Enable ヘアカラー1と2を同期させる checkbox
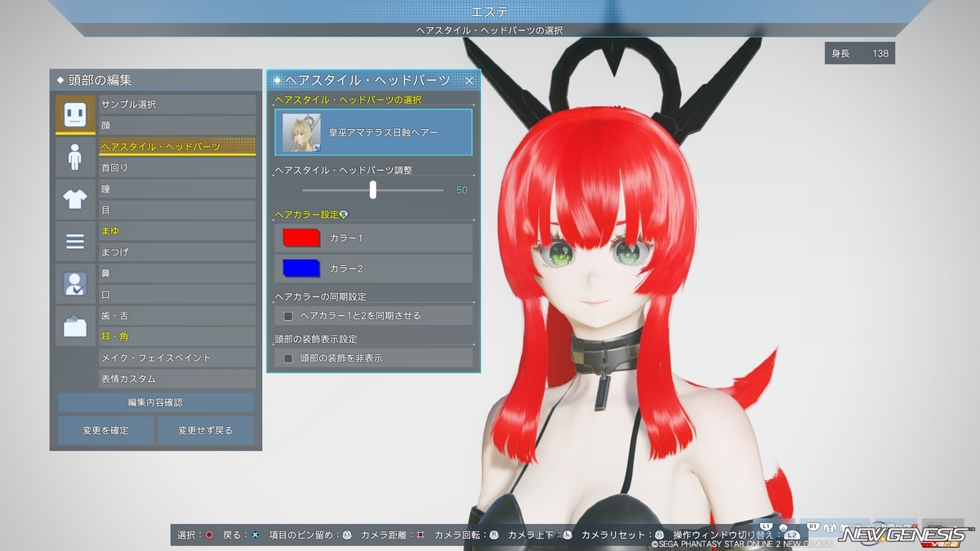The height and width of the screenshot is (551, 980). click(288, 315)
